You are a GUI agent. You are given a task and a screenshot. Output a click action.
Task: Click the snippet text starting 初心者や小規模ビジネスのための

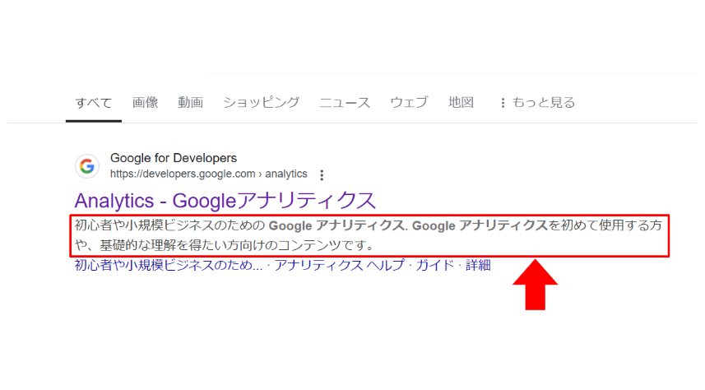(x=369, y=235)
